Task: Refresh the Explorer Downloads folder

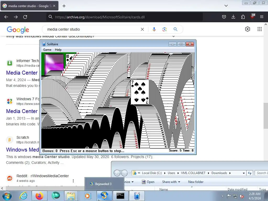Action: tap(250, 173)
